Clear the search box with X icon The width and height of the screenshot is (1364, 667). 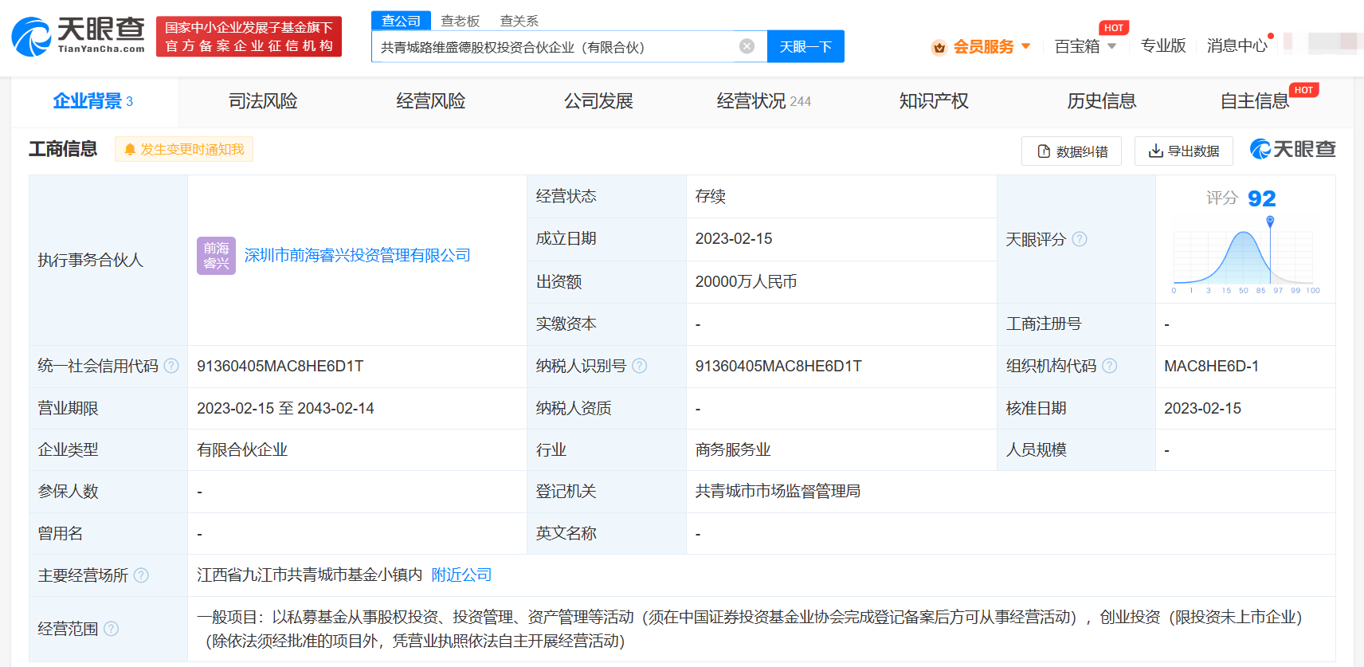(747, 46)
